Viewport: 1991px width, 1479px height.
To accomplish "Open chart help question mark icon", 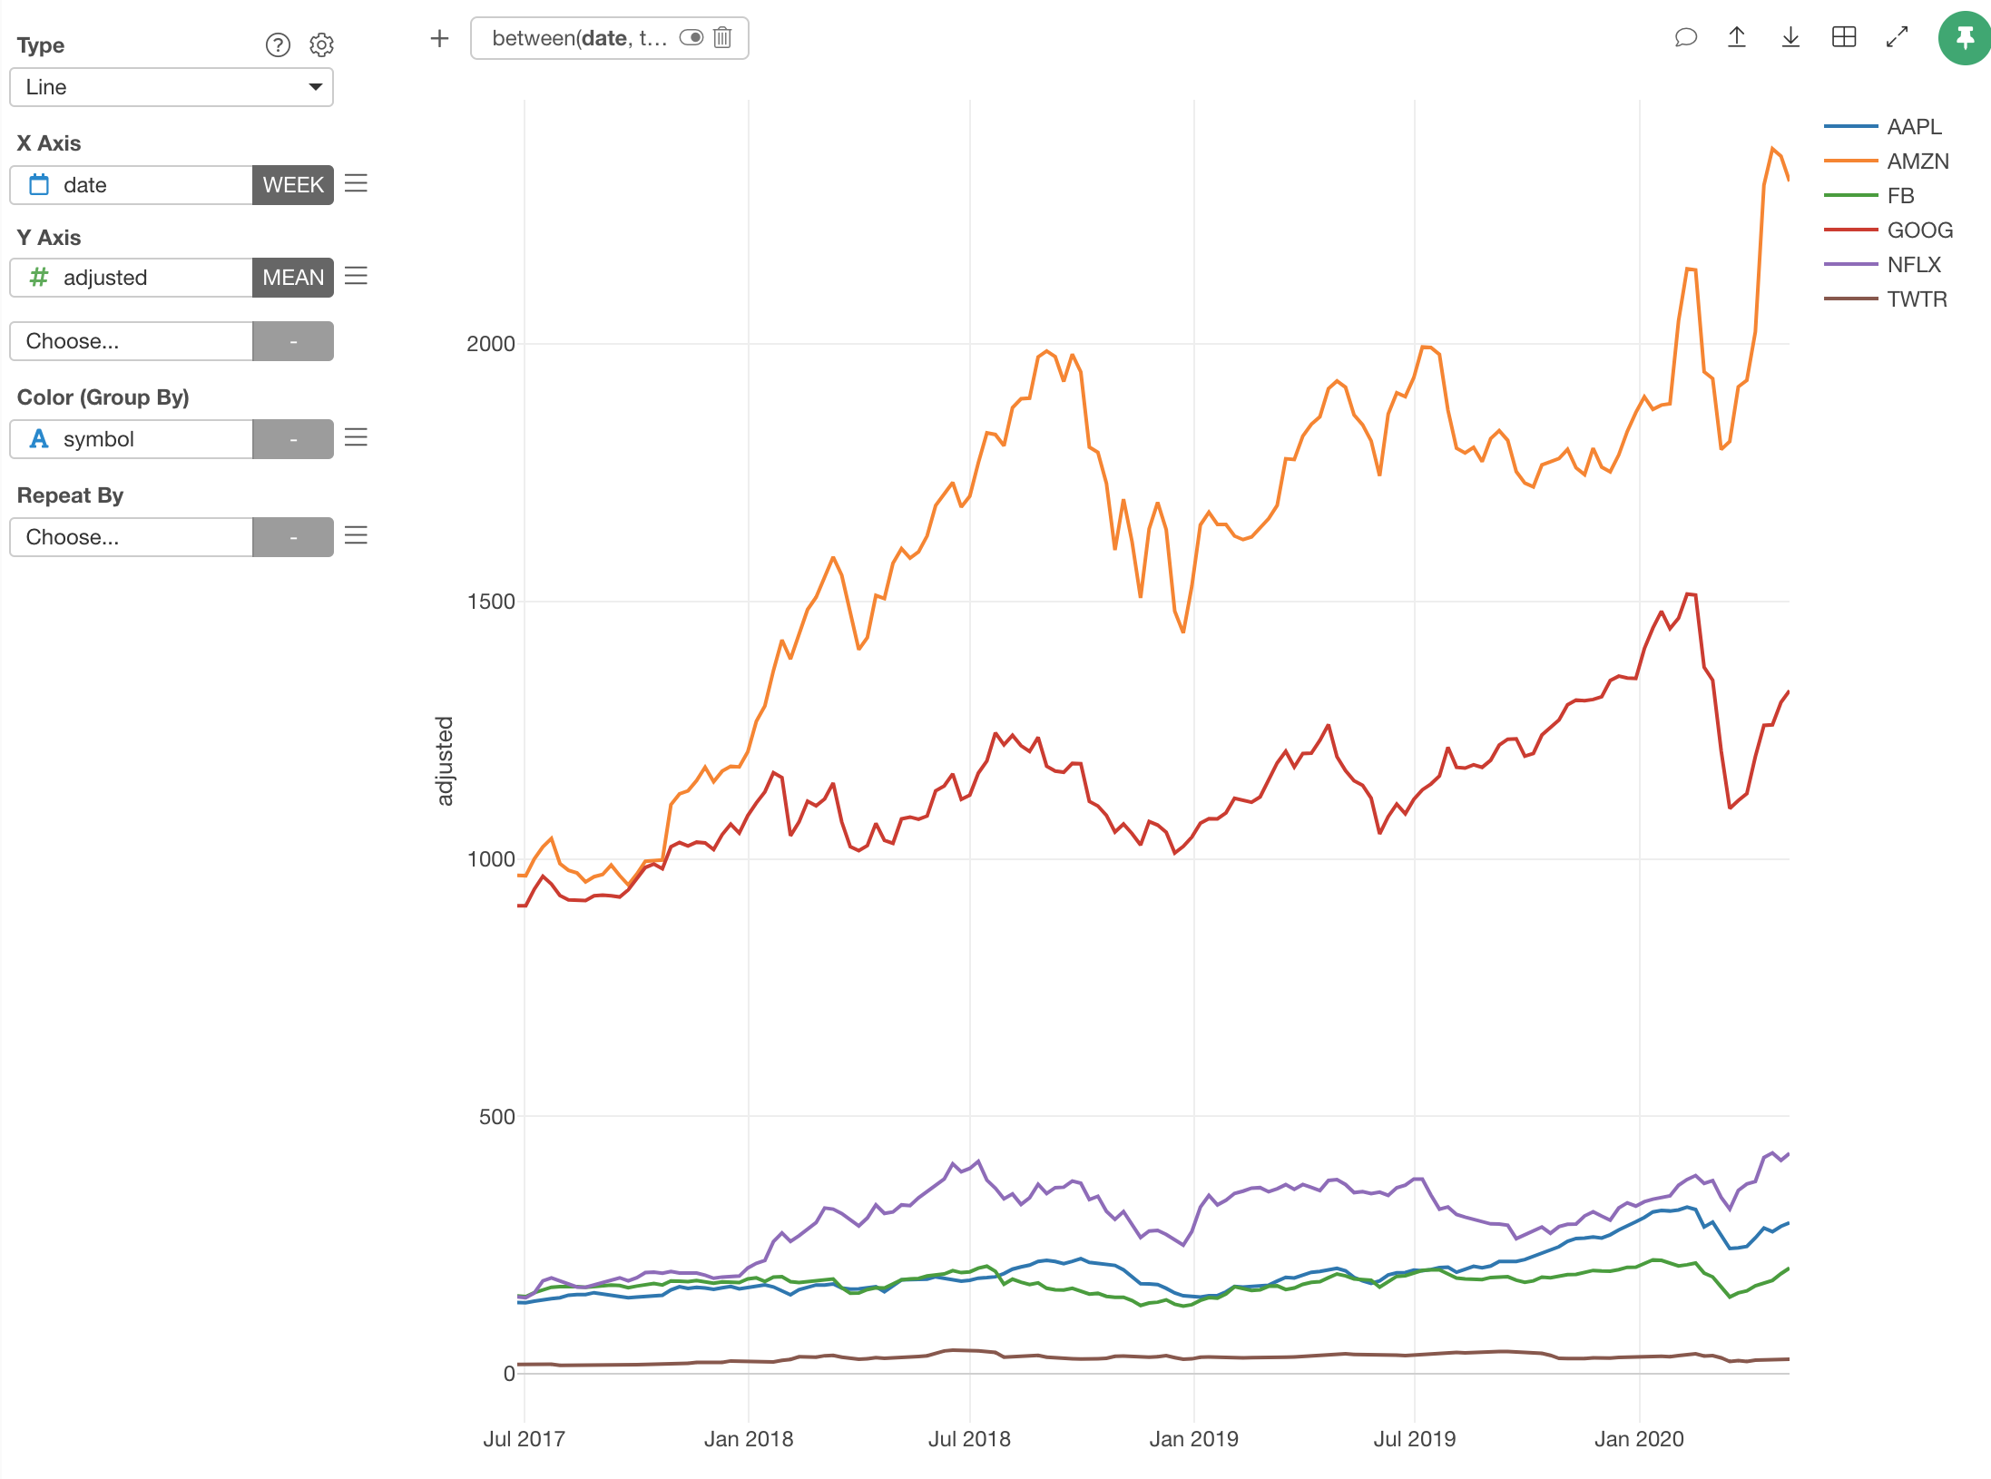I will 278,44.
